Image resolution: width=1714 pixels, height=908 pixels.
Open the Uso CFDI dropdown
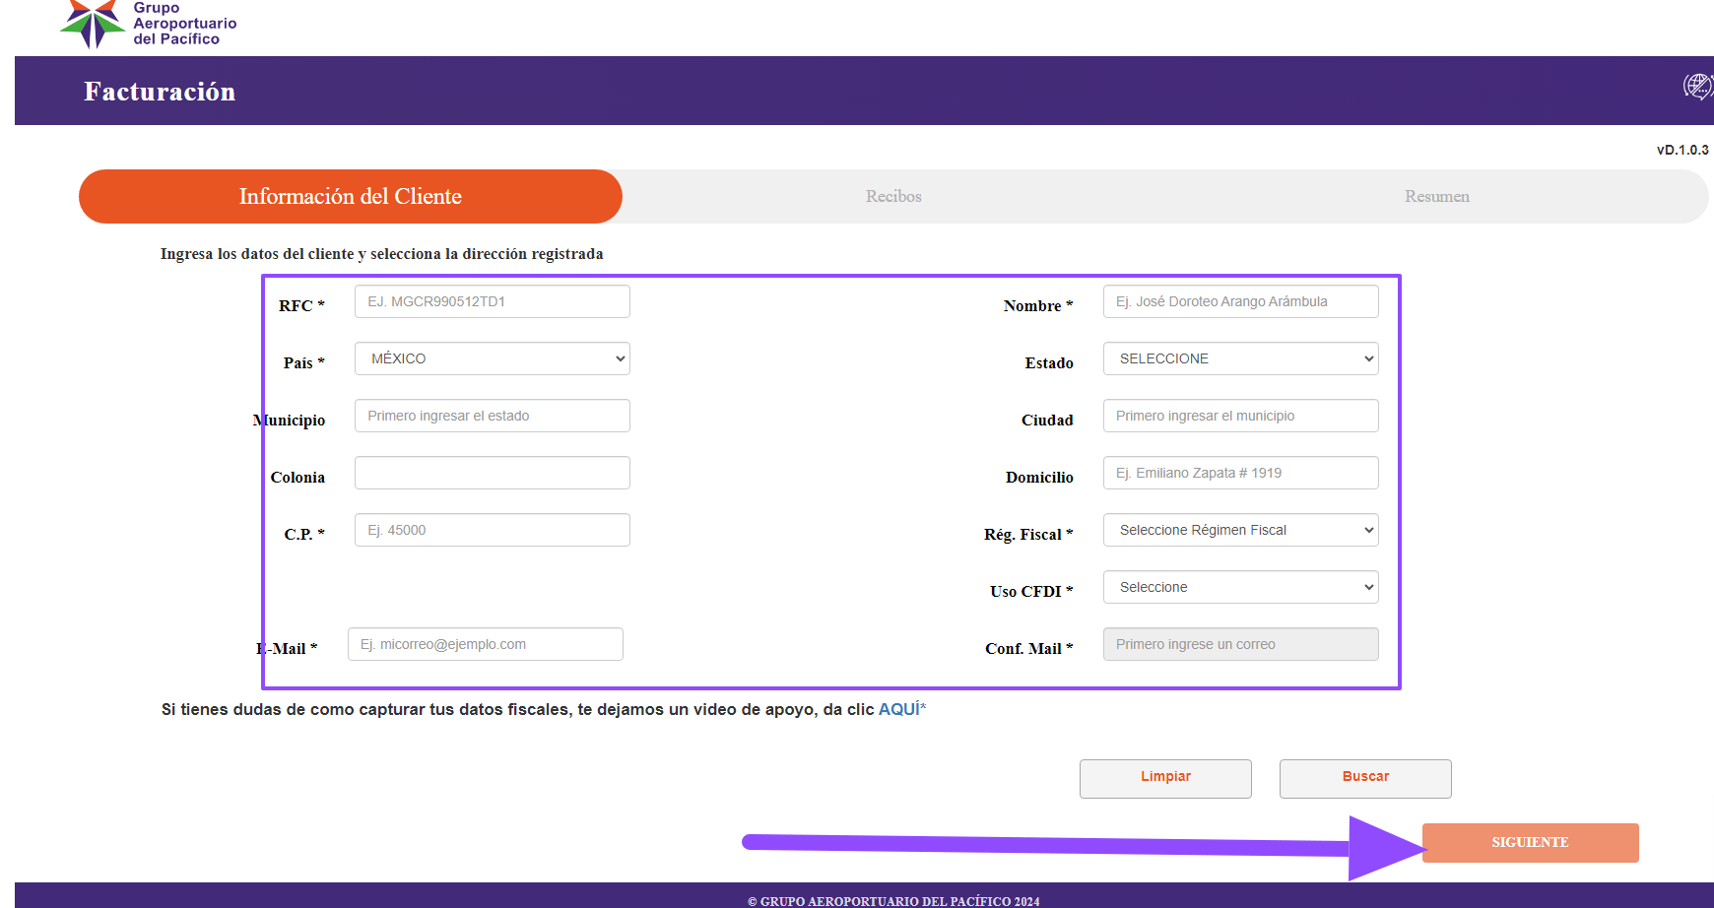tap(1240, 587)
